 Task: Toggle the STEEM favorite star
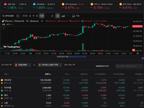pyautogui.click(x=2, y=106)
